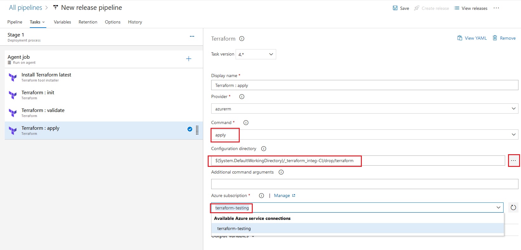Show info for Configuration directory

(x=264, y=149)
